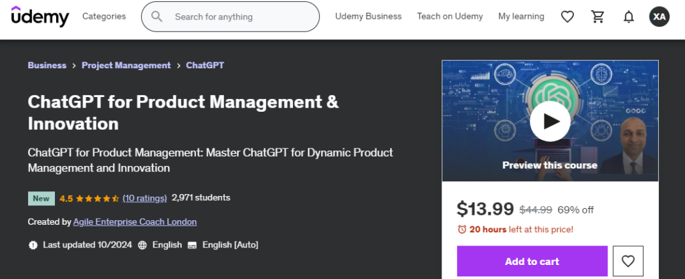Click the Last updated badge icon

click(x=33, y=245)
